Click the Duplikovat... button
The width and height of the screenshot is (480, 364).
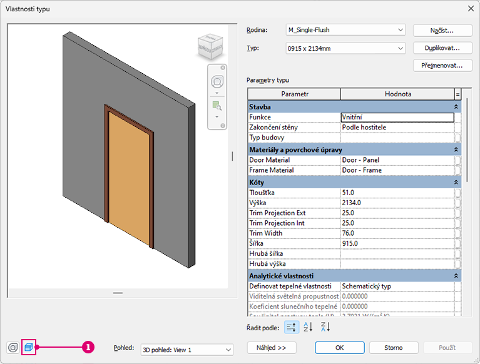pyautogui.click(x=442, y=48)
